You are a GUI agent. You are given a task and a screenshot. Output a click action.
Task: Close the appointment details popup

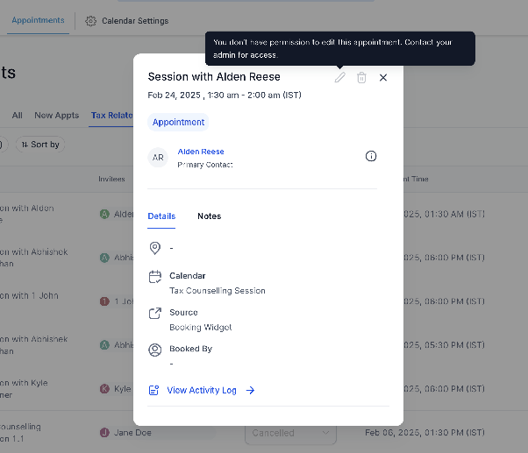383,78
